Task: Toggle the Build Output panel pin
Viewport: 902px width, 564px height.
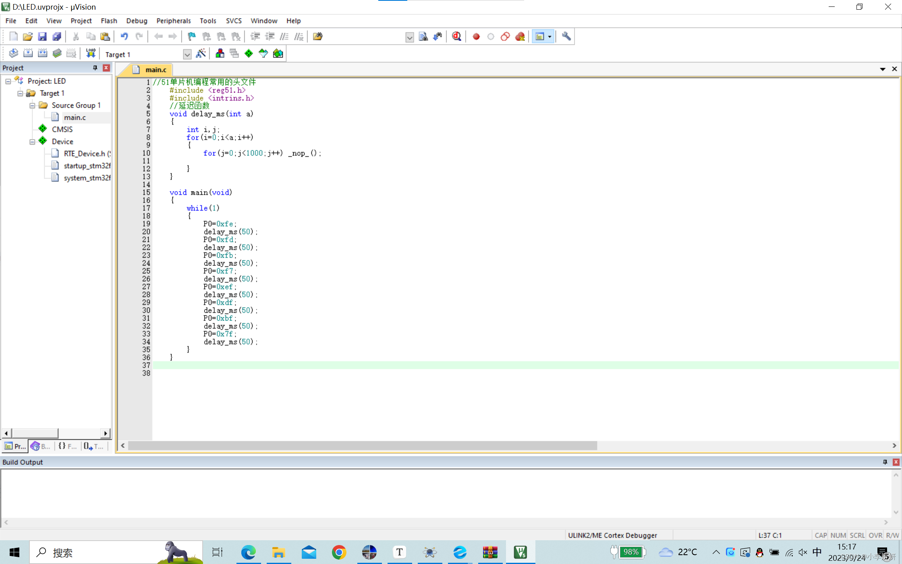Action: coord(885,462)
